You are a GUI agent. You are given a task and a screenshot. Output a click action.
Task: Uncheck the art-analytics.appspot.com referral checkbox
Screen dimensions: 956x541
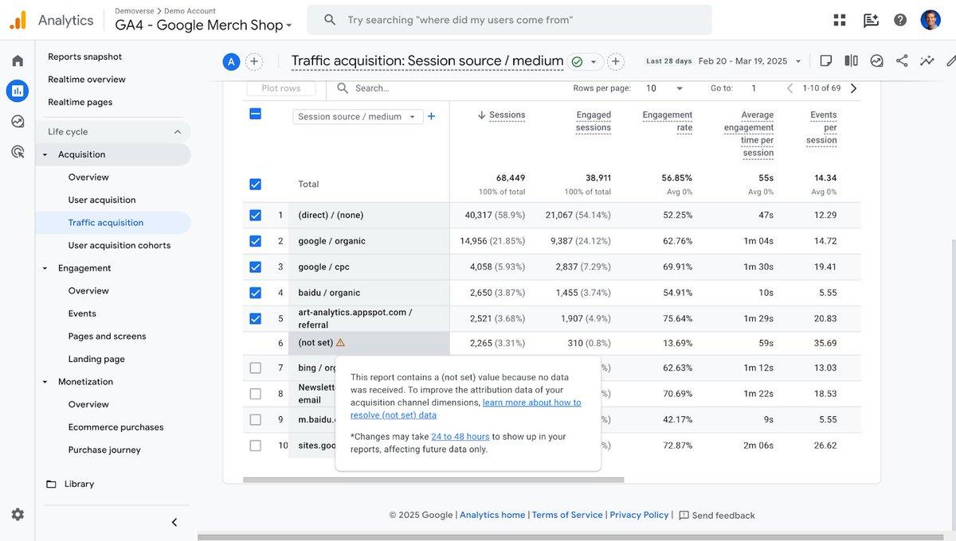coord(255,318)
